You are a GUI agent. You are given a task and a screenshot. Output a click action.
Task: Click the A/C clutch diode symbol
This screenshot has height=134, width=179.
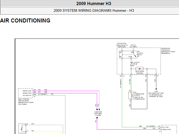coord(139,69)
